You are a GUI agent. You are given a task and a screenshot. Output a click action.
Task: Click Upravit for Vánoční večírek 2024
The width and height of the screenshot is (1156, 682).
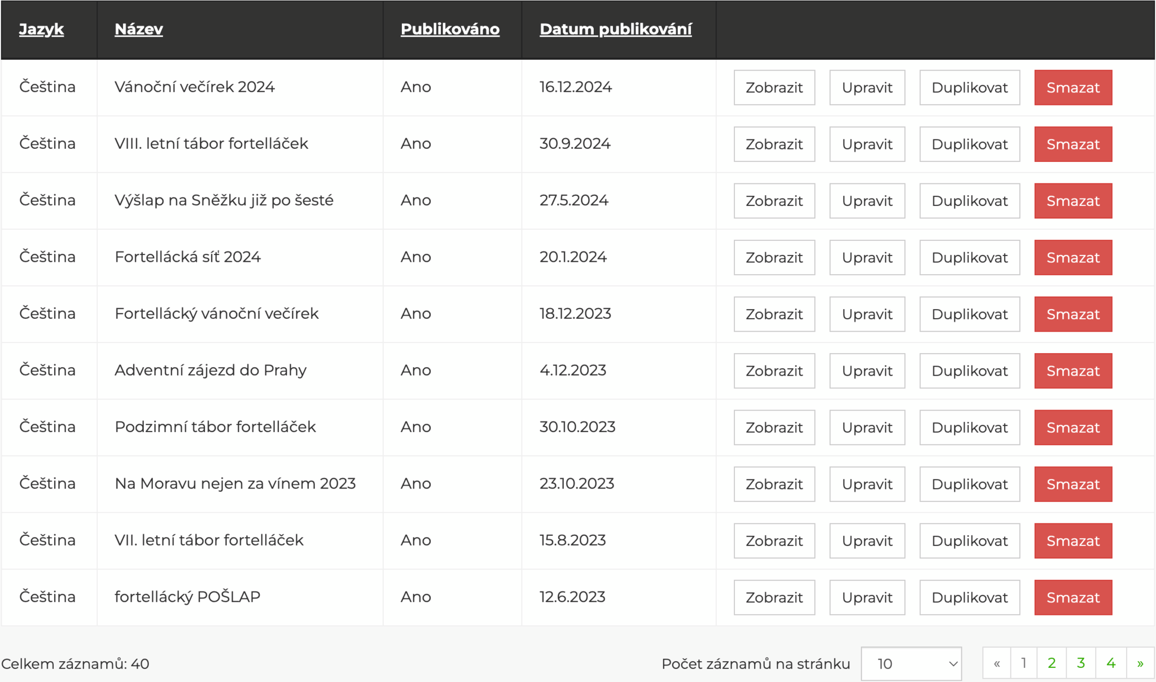867,87
